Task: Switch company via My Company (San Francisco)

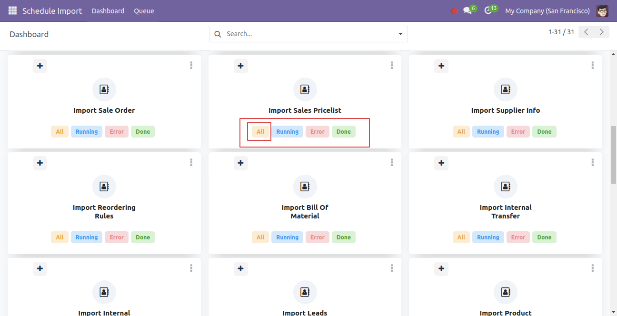Action: 547,11
